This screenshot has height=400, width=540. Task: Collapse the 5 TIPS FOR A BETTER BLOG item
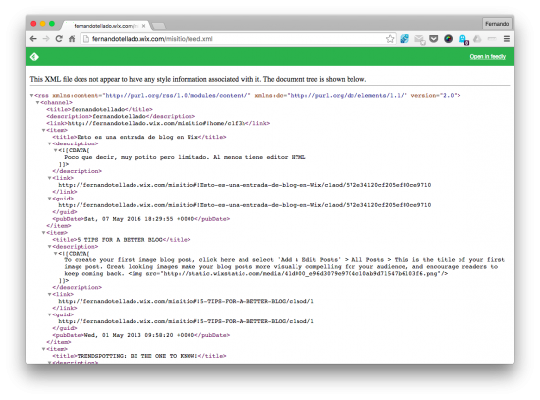click(44, 233)
